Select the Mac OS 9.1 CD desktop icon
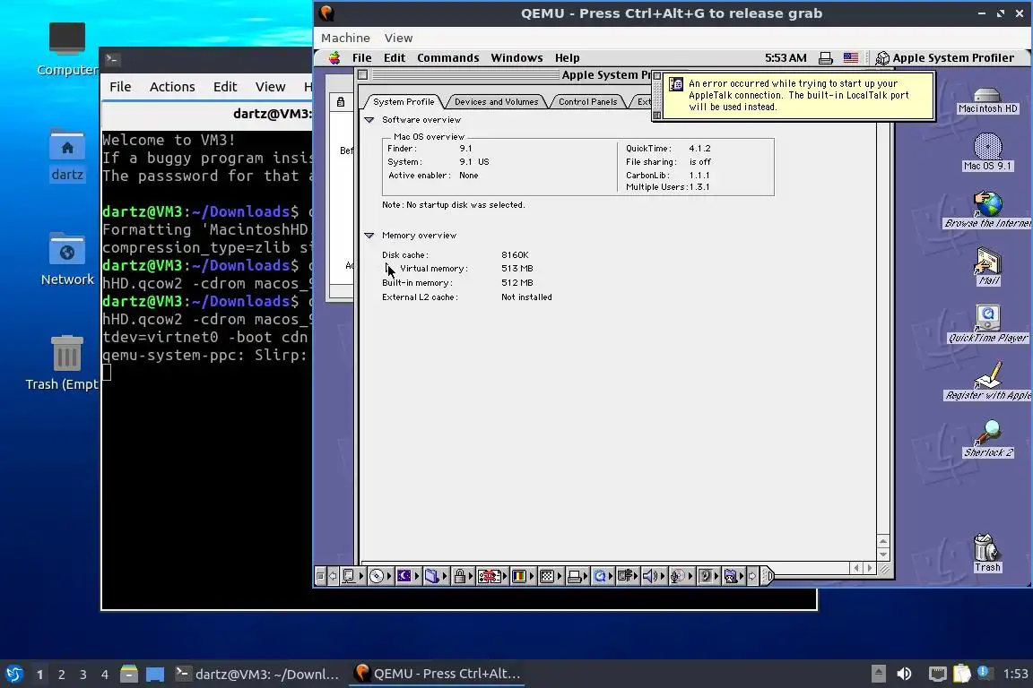This screenshot has width=1033, height=688. [987, 152]
